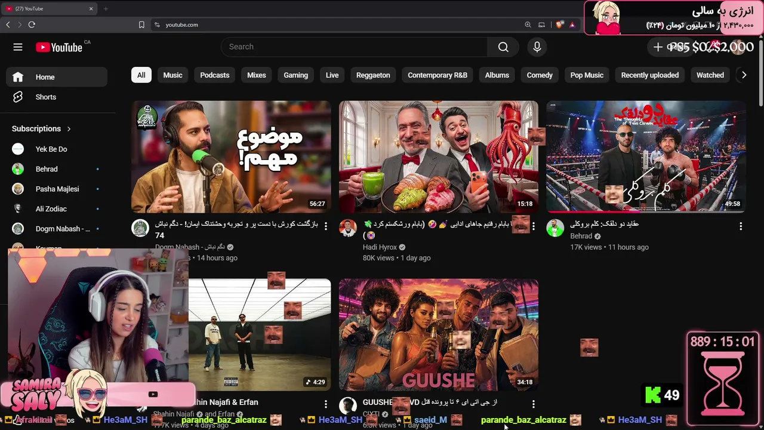Expand the Subscriptions section chevron
Screen dimensions: 764x430
69,128
